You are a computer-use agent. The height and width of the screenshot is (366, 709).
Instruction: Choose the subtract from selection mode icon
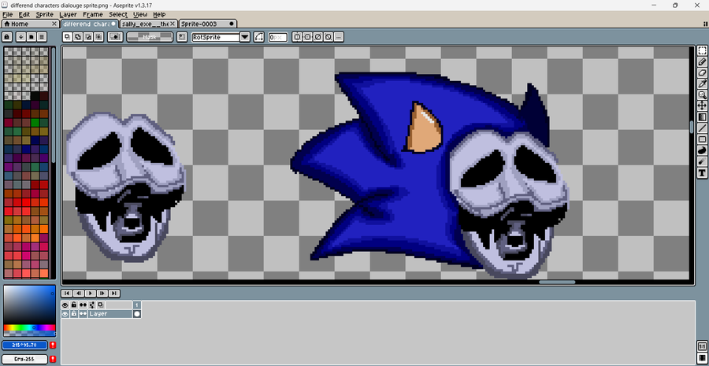(x=88, y=37)
